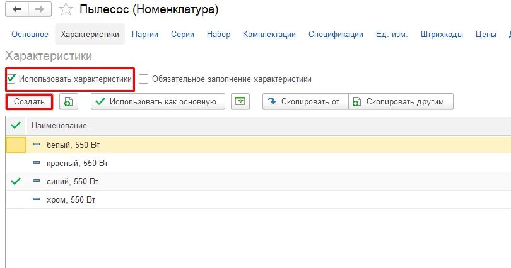This screenshot has width=511, height=268.
Task: Click the dash icon of the красный row
Action: [37, 162]
